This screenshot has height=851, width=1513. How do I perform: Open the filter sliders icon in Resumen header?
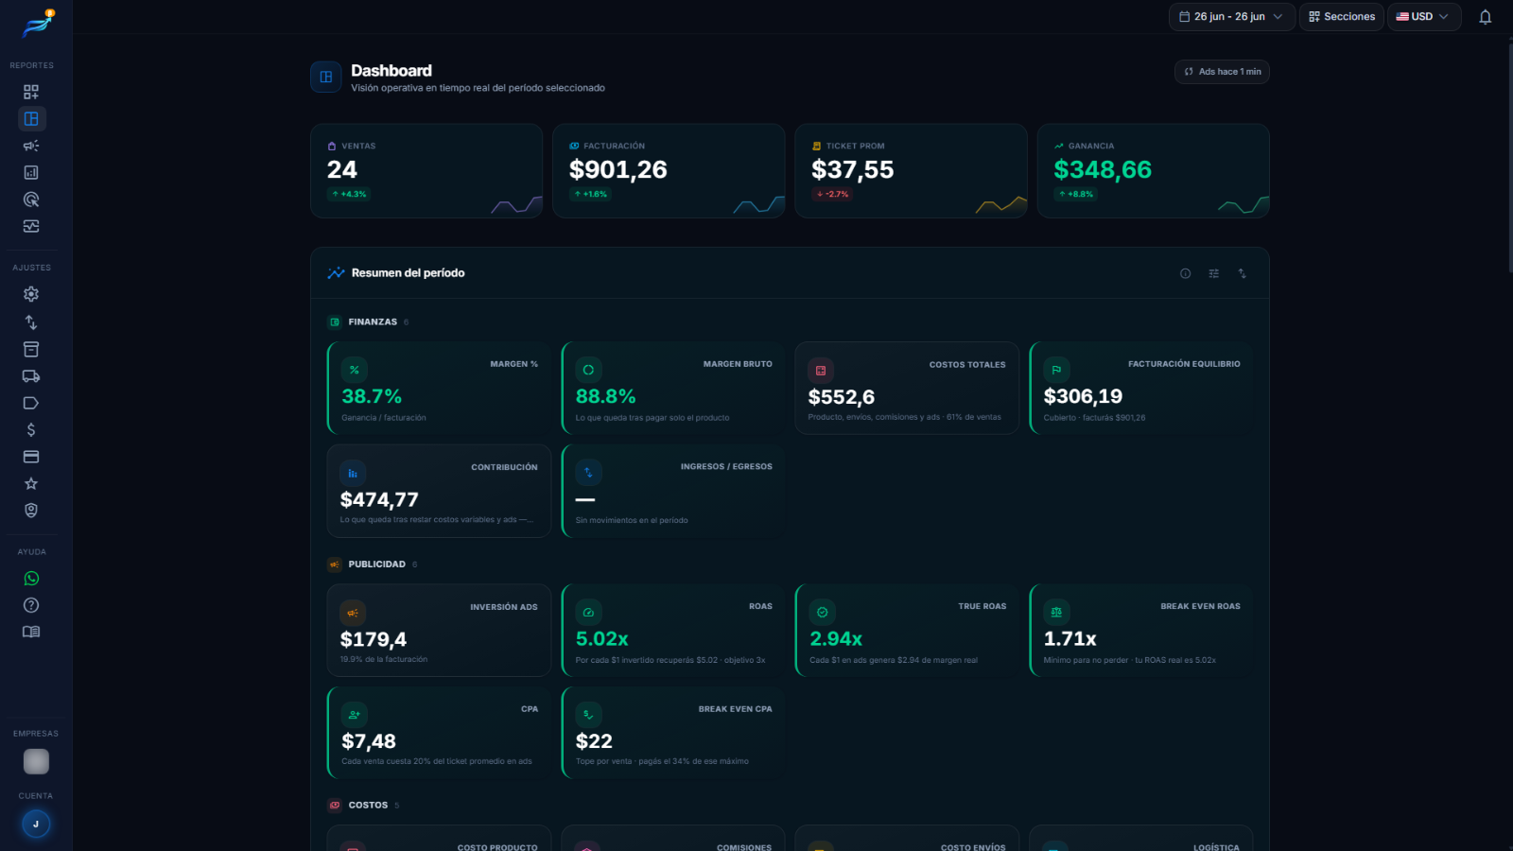pos(1213,273)
